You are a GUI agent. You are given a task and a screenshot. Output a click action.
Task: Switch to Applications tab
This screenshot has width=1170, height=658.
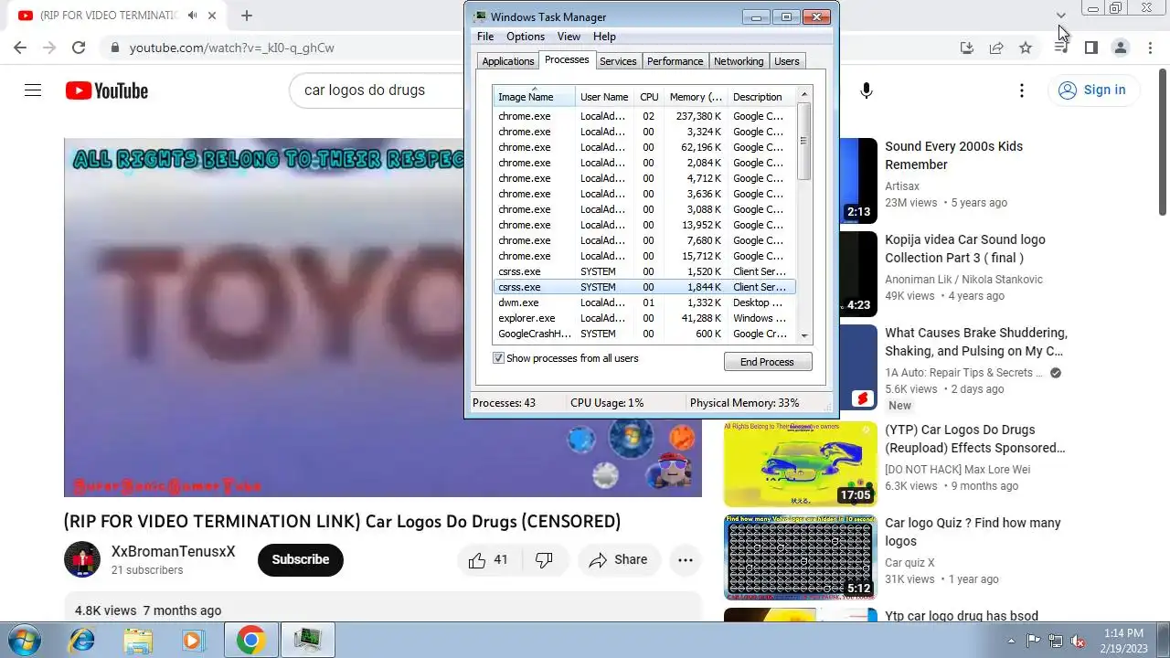[x=508, y=61]
